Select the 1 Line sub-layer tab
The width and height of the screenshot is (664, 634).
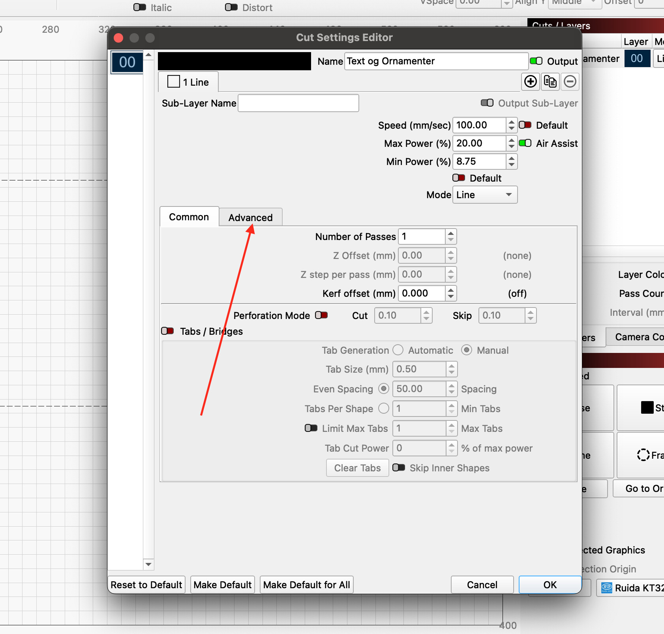click(188, 82)
